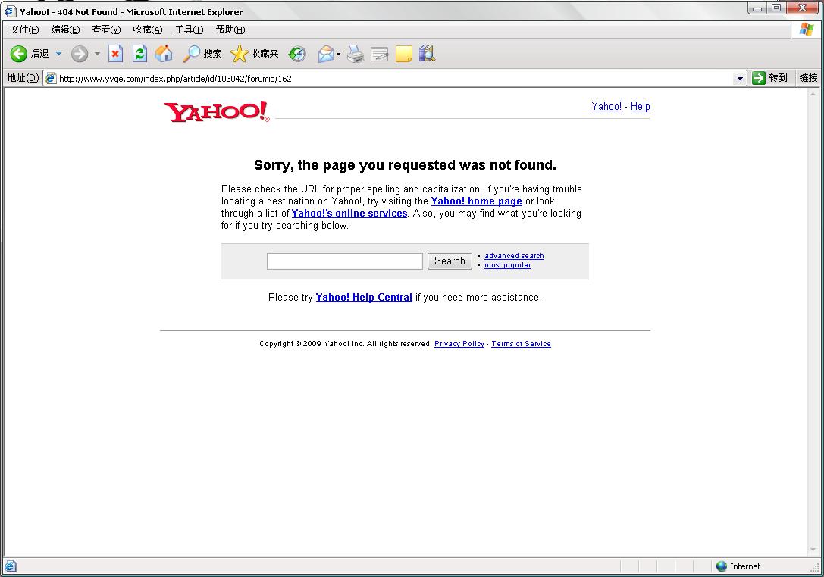Click the Yahoo! logo image
Viewport: 824px width, 577px height.
(x=217, y=111)
